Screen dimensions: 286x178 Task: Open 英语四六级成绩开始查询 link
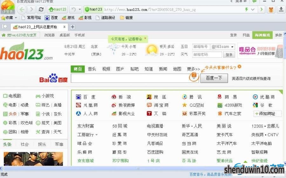[x=251, y=78]
